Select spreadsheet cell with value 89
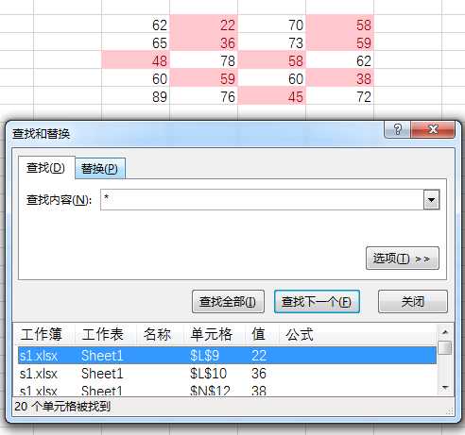The height and width of the screenshot is (435, 465). click(136, 96)
